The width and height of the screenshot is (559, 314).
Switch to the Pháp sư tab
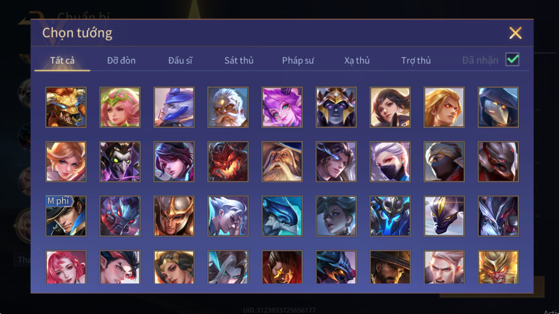click(x=298, y=60)
